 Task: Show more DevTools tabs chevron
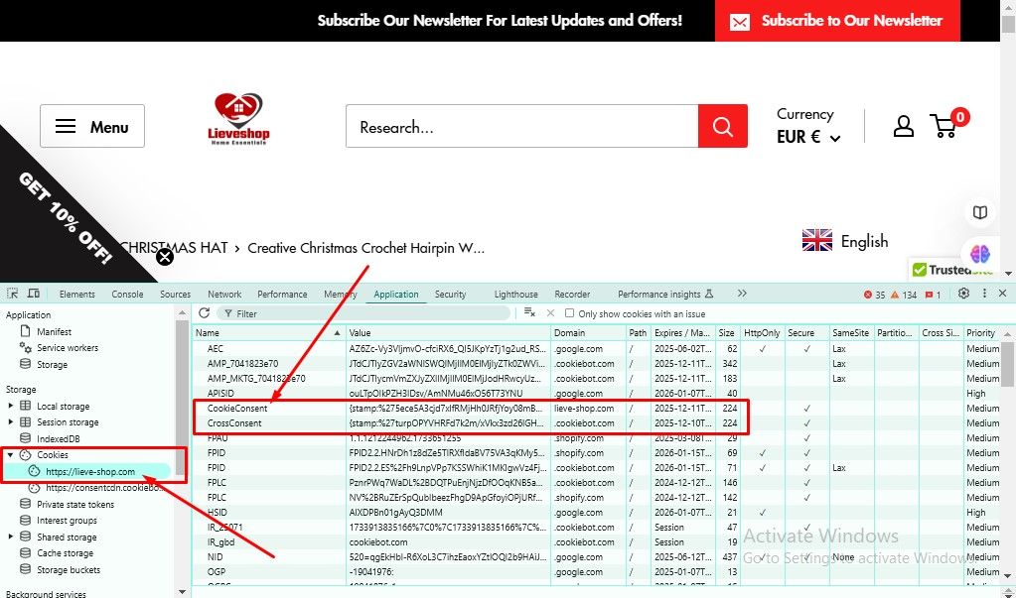tap(742, 294)
